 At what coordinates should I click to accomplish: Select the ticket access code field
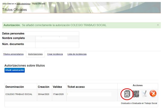coord(90,94)
